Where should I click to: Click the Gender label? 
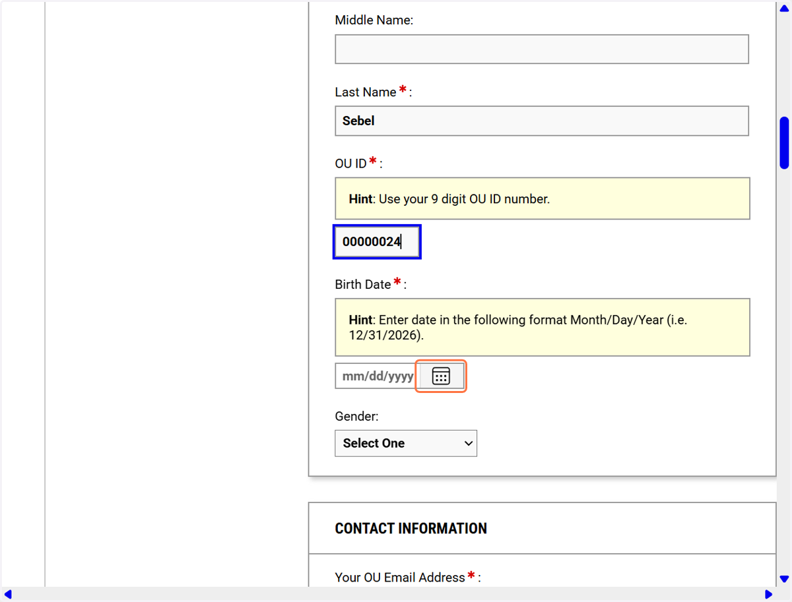pyautogui.click(x=356, y=417)
